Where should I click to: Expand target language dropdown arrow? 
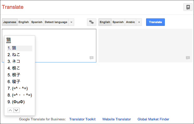point(139,22)
